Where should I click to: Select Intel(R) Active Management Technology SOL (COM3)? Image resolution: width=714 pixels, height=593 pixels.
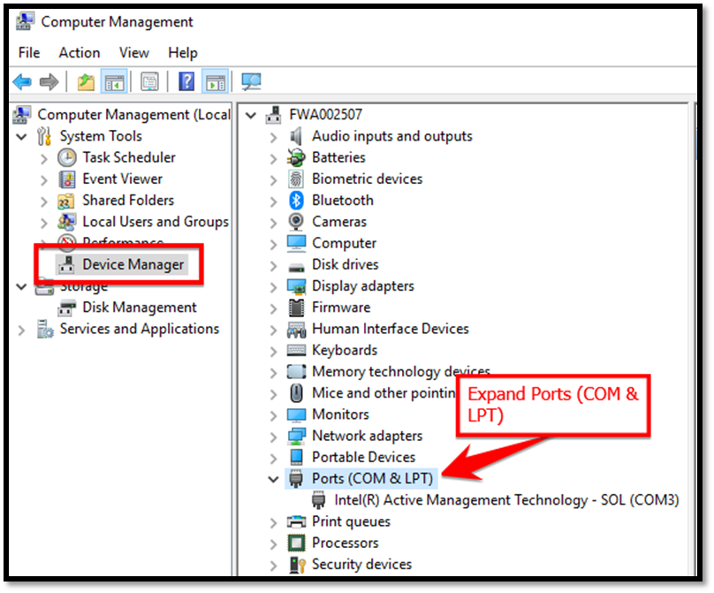point(505,500)
